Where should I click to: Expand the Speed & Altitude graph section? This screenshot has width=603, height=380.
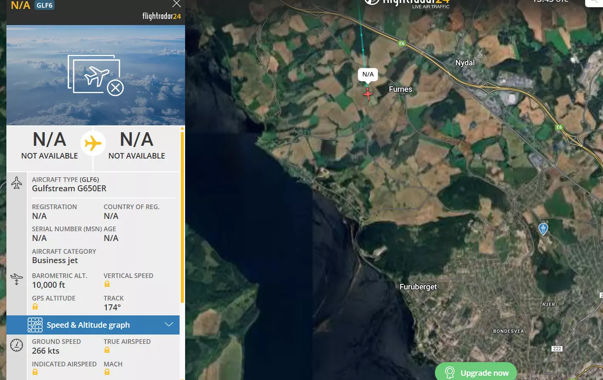pyautogui.click(x=93, y=325)
